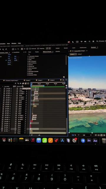Switch to the Learn workspace
Viewport: 106px width, 189px height.
click(x=74, y=48)
